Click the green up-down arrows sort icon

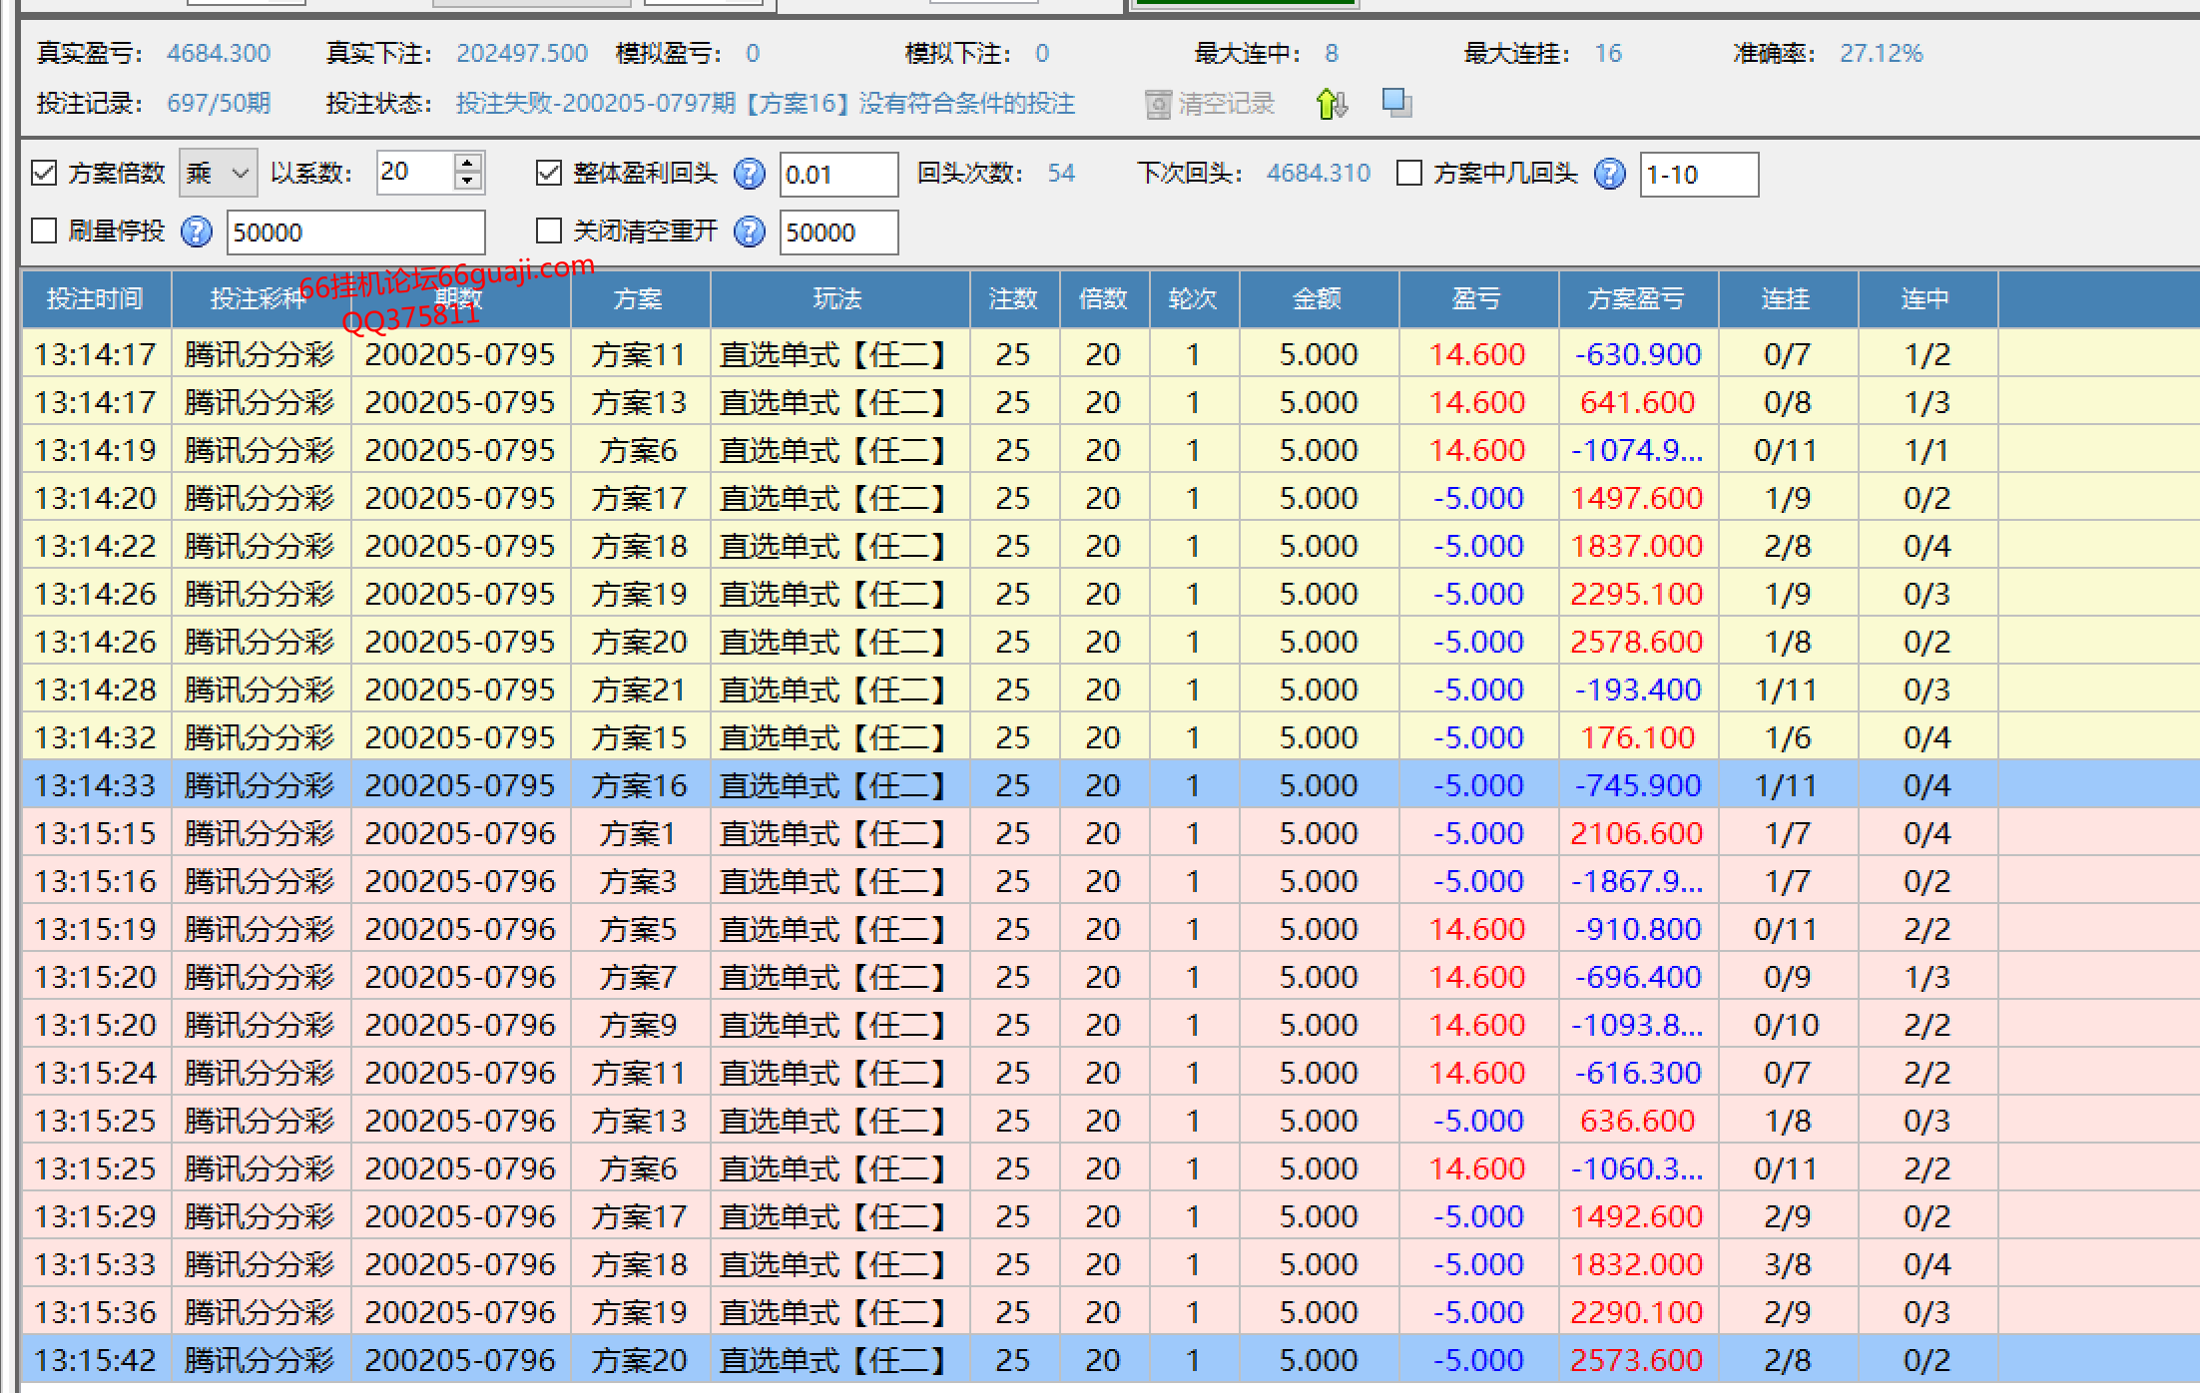(1333, 103)
